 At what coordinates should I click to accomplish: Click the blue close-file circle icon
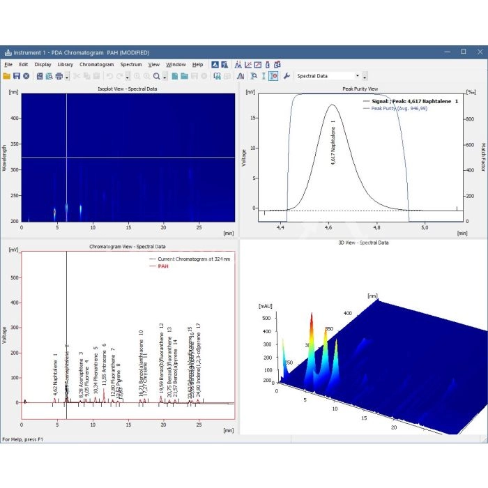(x=26, y=76)
